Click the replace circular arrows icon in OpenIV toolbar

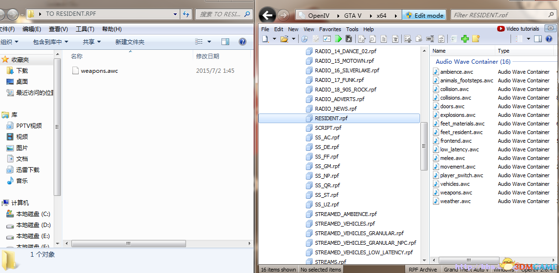pyautogui.click(x=442, y=39)
